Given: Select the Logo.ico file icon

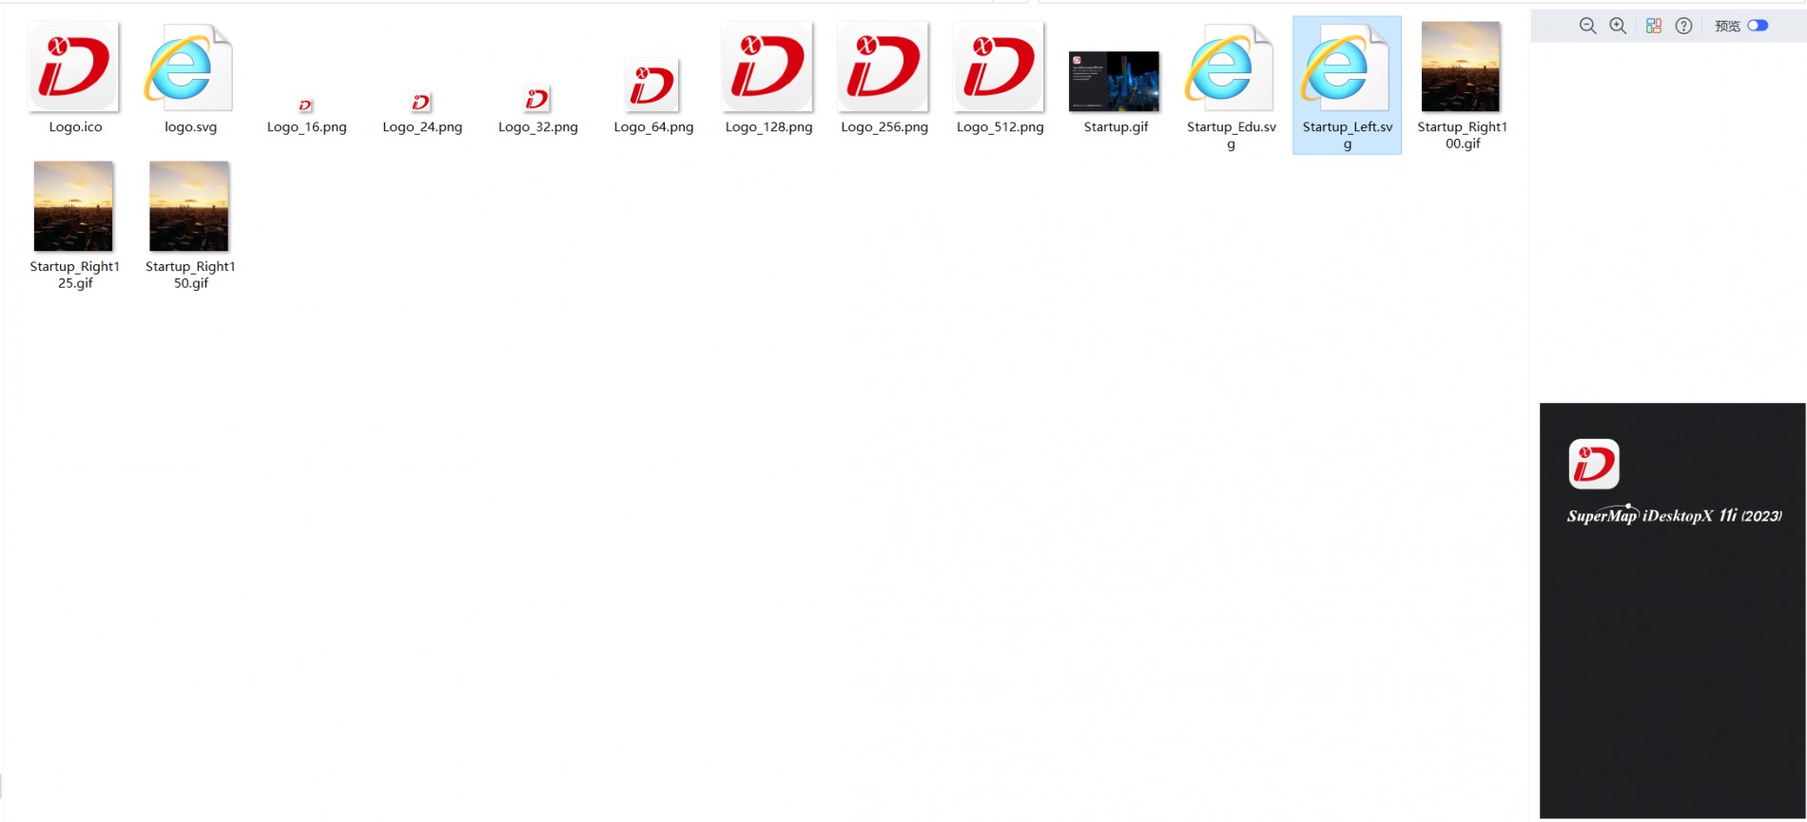Looking at the screenshot, I should [x=74, y=67].
